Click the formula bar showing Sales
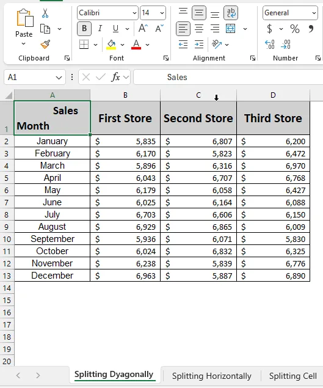 coord(228,77)
